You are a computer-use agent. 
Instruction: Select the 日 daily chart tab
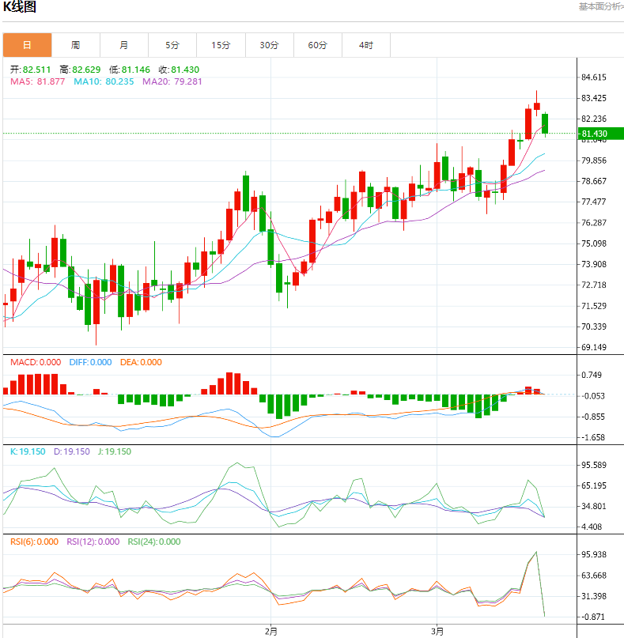27,45
